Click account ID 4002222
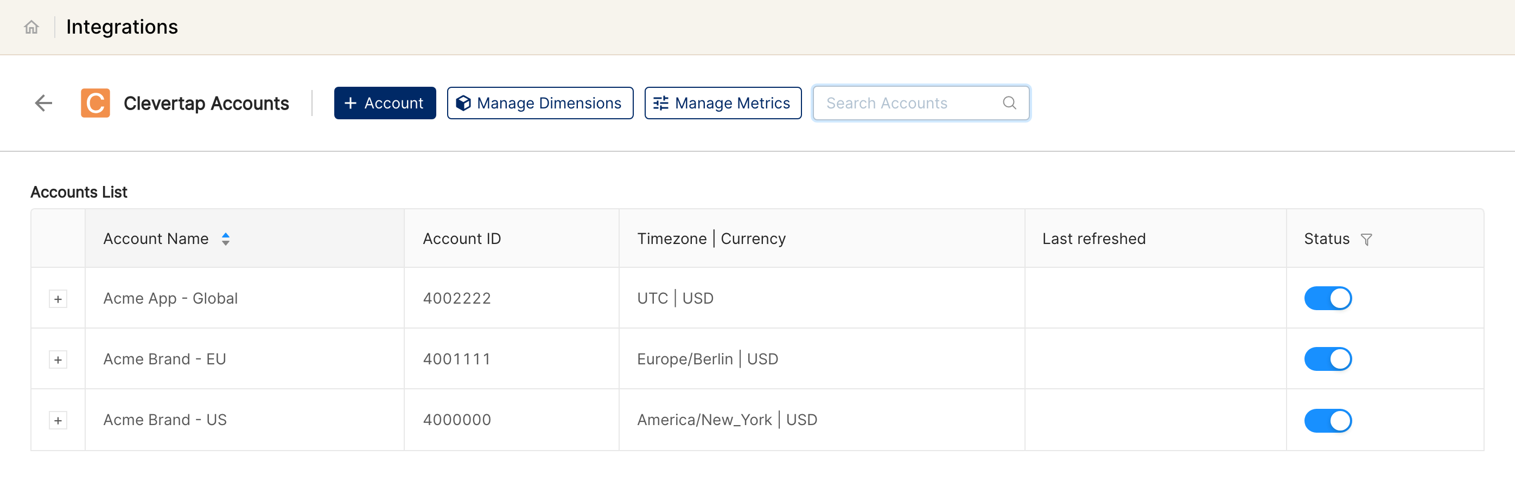 pyautogui.click(x=456, y=298)
